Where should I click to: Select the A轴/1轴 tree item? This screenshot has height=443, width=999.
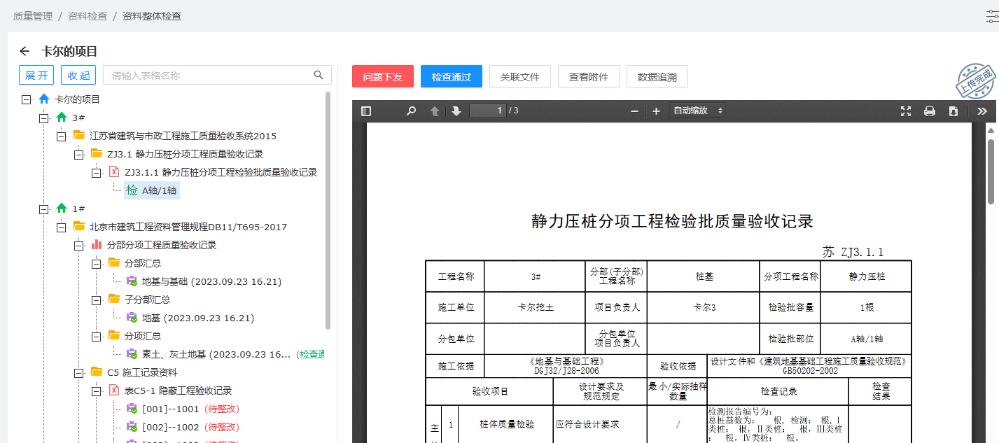[152, 190]
